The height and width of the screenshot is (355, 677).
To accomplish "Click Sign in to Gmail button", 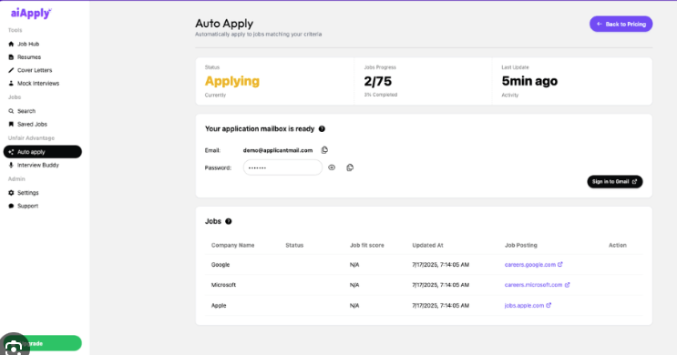I will coord(615,182).
